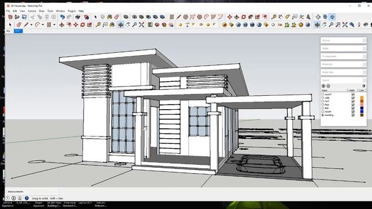Open the Layers panel details arrow menu
Viewport: 372px width, 209px height.
[x=364, y=86]
